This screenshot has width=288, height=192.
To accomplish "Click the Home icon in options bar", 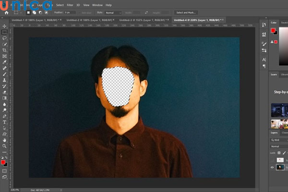I will [x=6, y=12].
